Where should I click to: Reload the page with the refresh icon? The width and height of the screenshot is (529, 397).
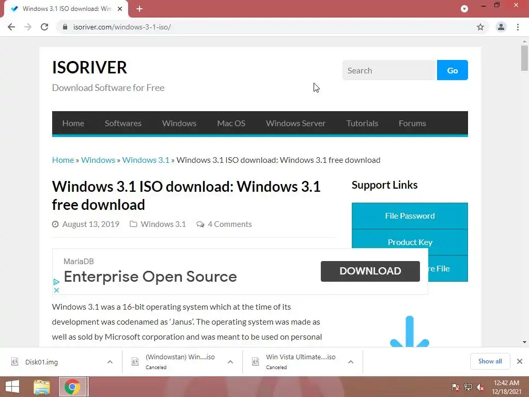44,27
